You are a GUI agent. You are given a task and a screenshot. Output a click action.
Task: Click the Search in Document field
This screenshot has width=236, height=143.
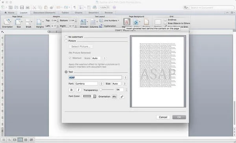pyautogui.click(x=212, y=7)
